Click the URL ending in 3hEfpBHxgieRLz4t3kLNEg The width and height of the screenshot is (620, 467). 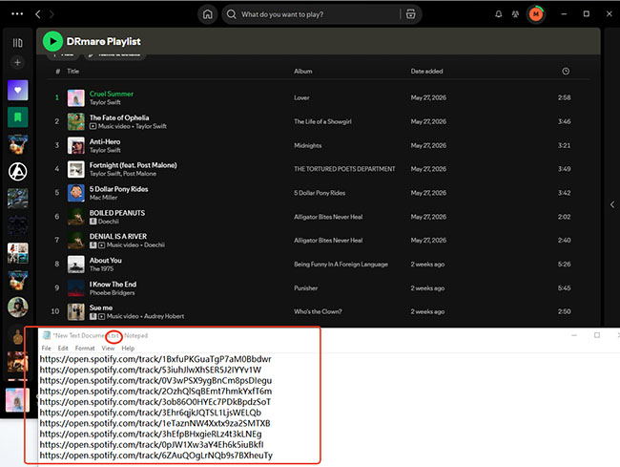tap(151, 434)
